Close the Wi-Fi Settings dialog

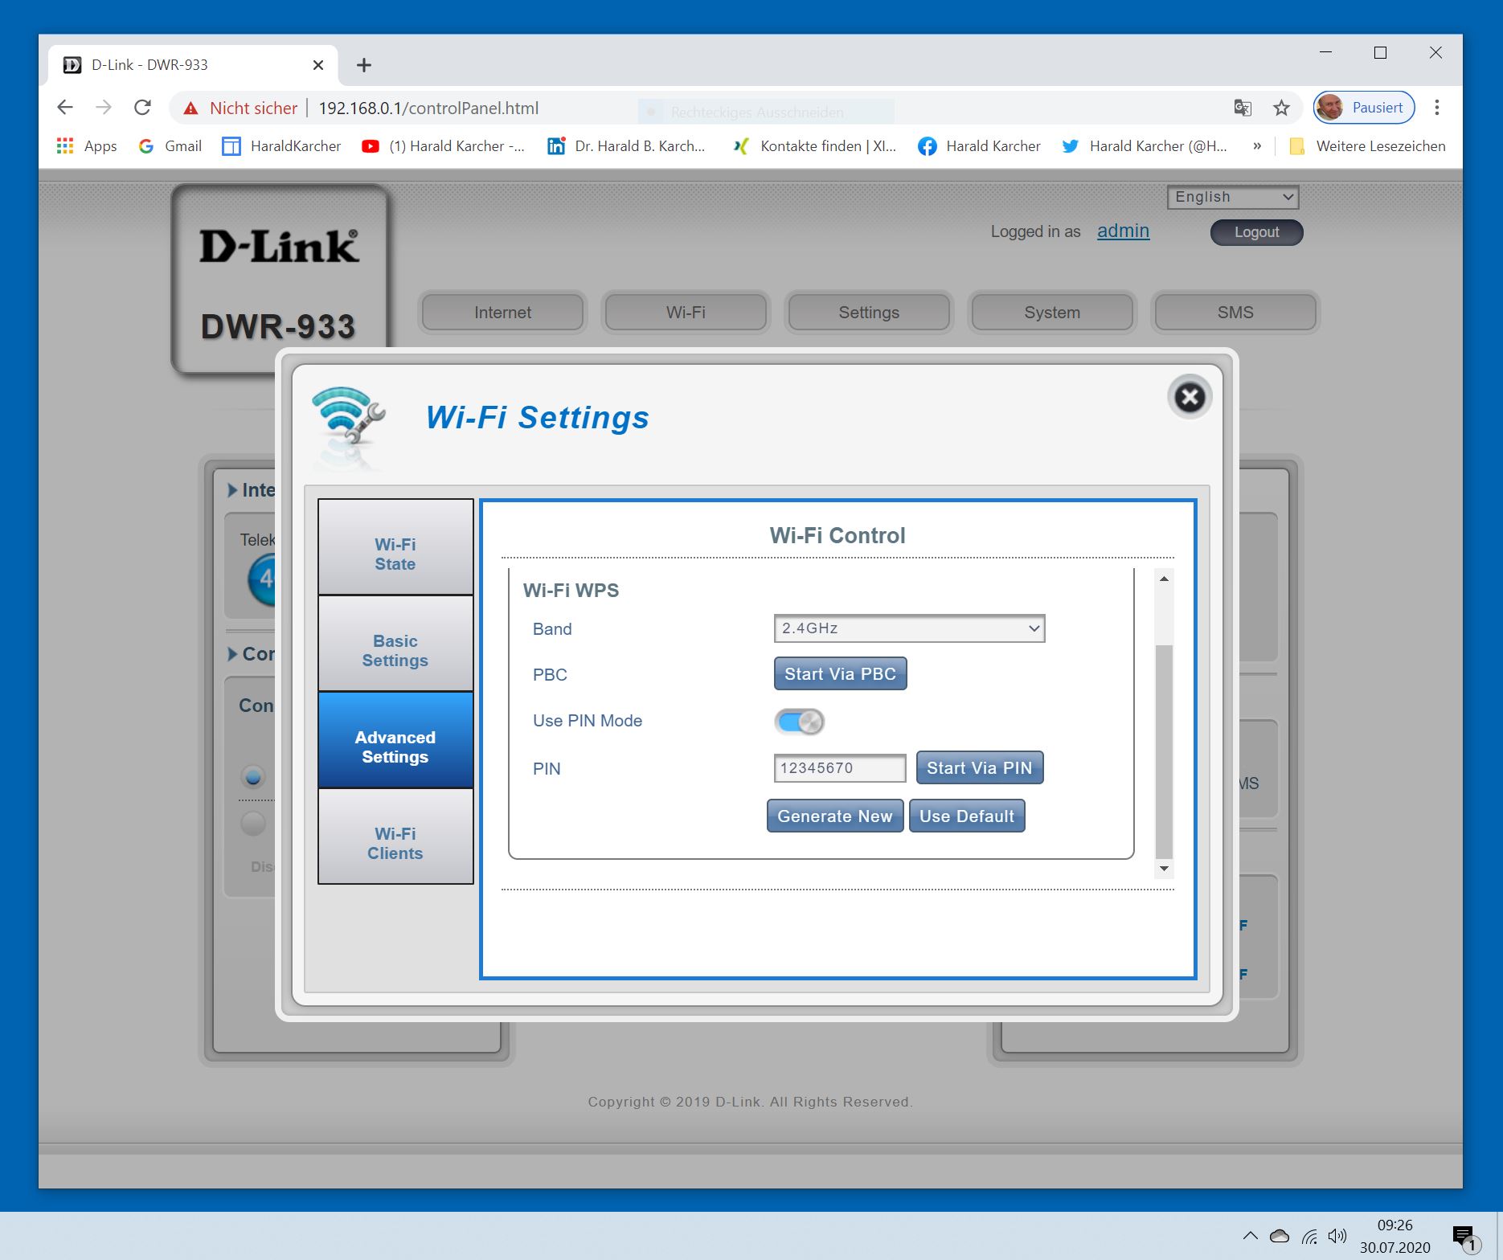[1190, 397]
